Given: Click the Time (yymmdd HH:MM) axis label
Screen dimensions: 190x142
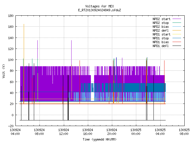Looking at the screenshot, I should (99, 139).
